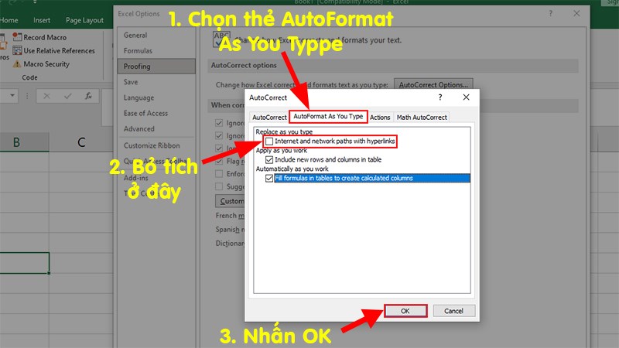Select column C header in the worksheet
Image resolution: width=619 pixels, height=348 pixels.
click(81, 142)
